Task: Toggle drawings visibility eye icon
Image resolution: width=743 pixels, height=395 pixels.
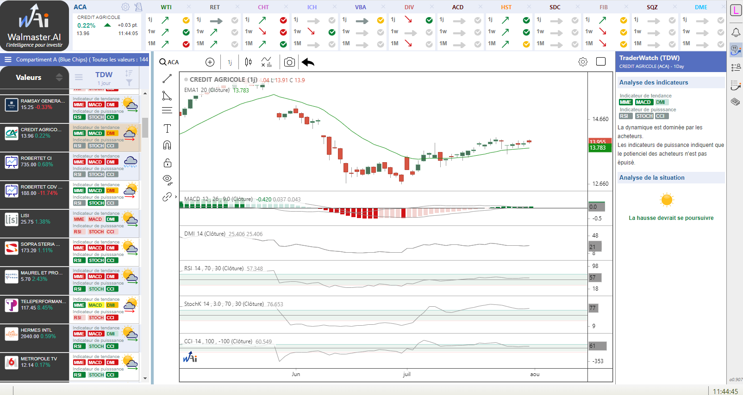Action: pos(167,179)
